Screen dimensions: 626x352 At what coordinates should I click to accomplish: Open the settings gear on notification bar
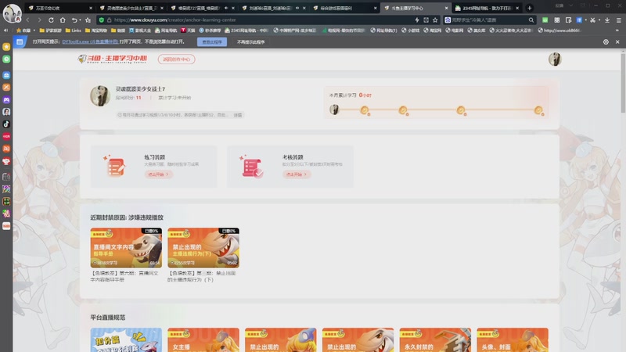tap(606, 42)
